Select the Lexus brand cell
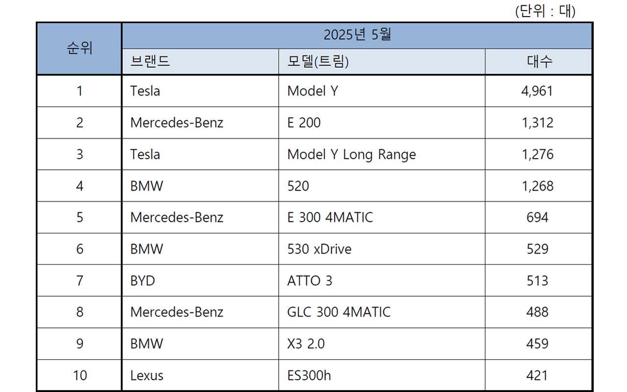 coord(146,376)
